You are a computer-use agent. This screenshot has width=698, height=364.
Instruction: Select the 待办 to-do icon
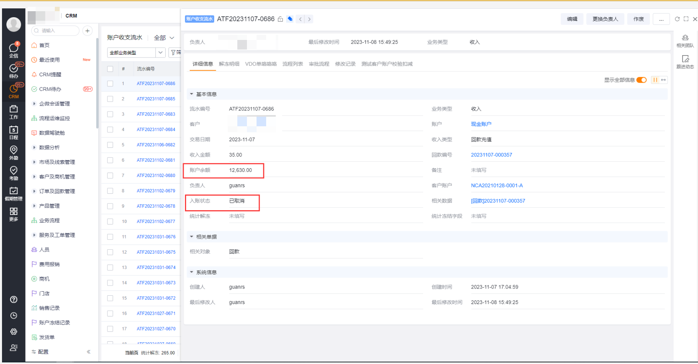(x=14, y=70)
